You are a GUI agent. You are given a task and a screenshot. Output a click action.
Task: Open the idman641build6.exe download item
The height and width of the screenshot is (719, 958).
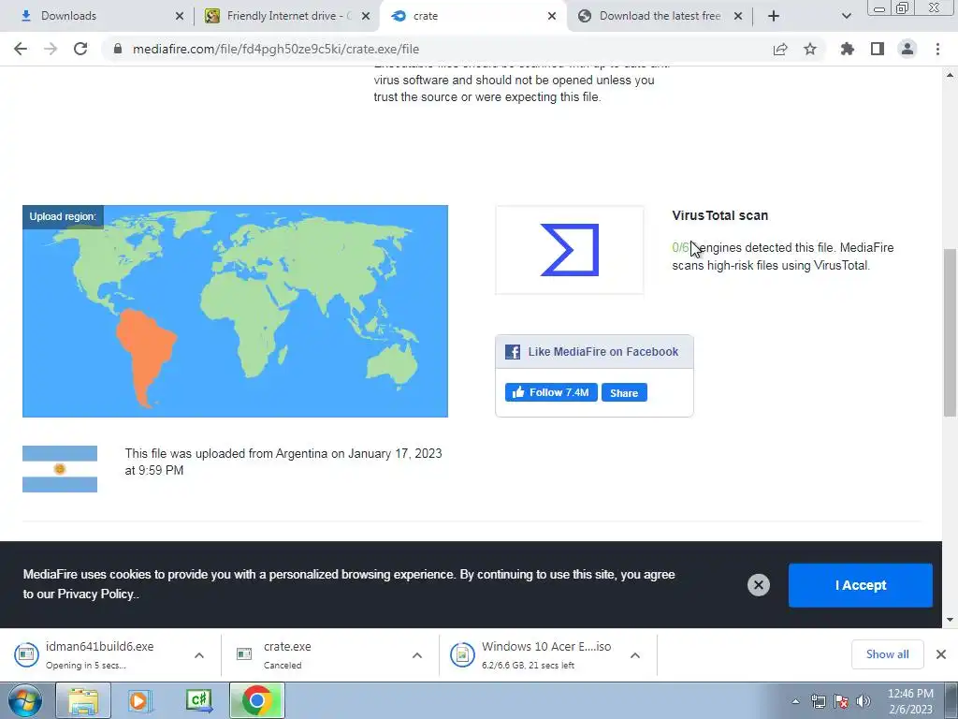97,654
